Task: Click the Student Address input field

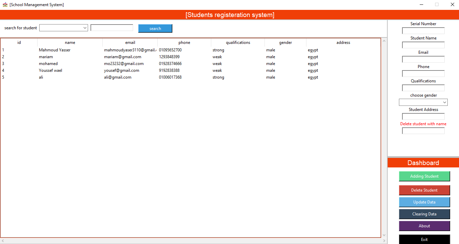Action: [x=423, y=116]
